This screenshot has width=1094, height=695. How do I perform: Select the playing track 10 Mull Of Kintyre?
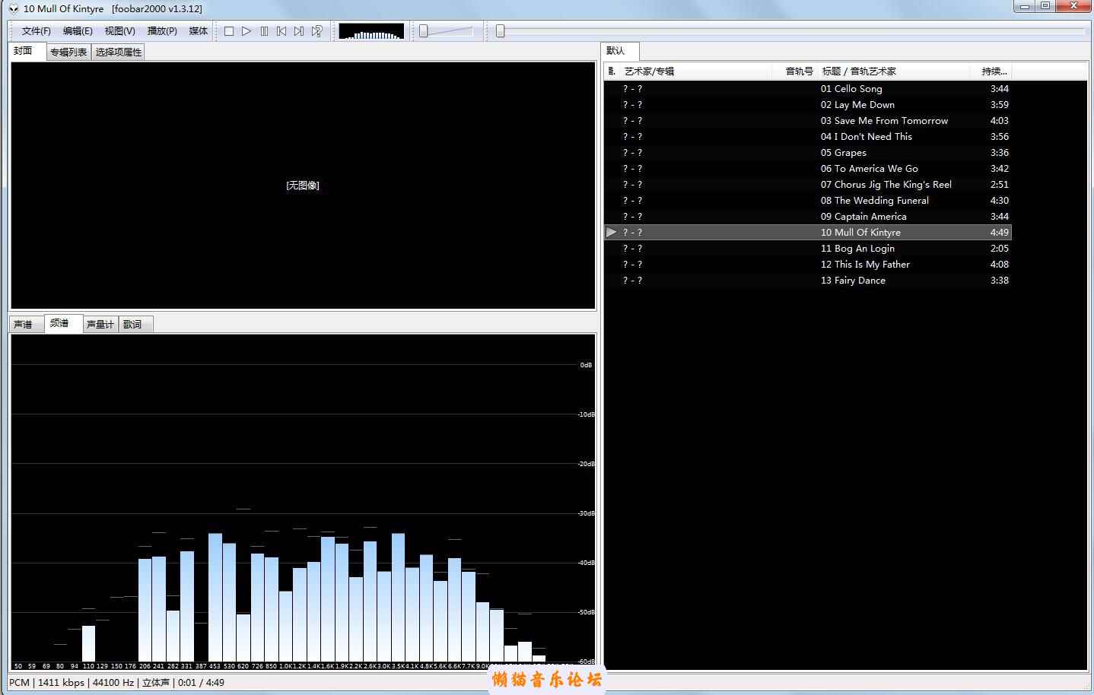[808, 233]
